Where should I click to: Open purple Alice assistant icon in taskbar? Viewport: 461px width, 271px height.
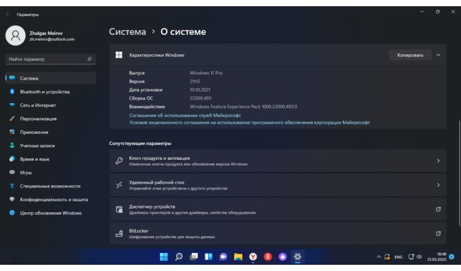282,257
